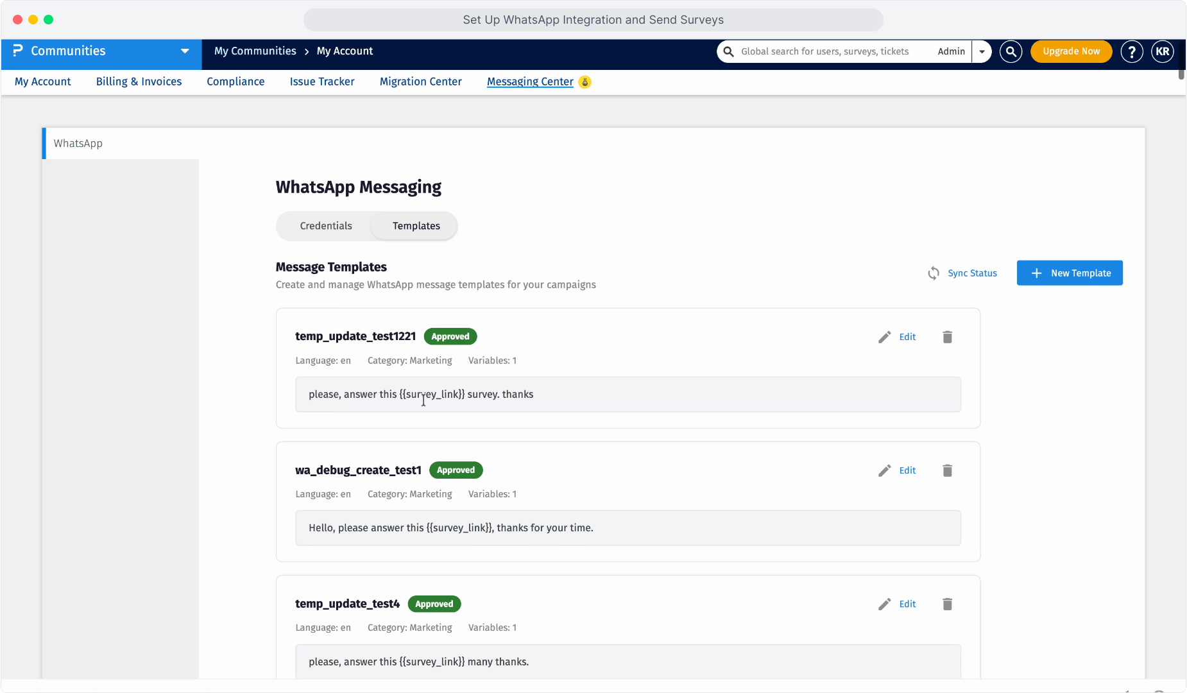The height and width of the screenshot is (693, 1187).
Task: Click the Sync Status refresh icon
Action: [934, 273]
